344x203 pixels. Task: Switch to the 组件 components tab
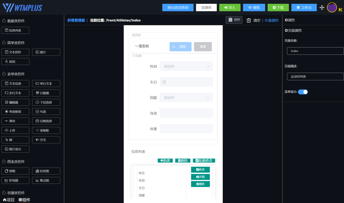point(24,200)
